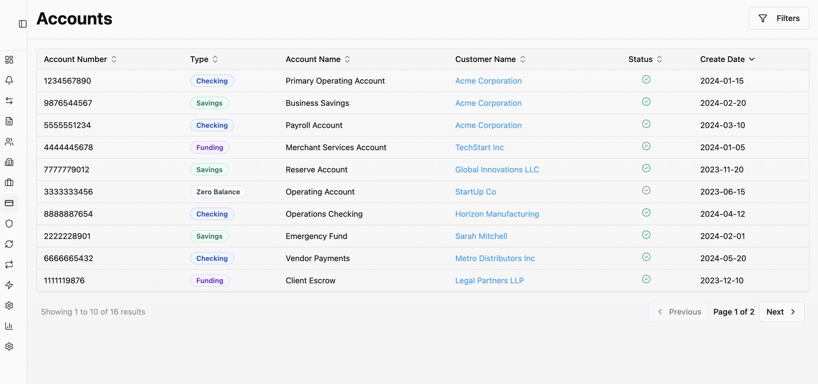
Task: Open the repeat loop arrows sidebar icon
Action: [9, 264]
